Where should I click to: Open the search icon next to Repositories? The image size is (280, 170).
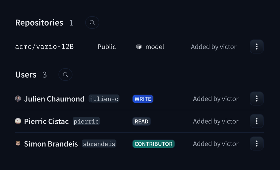pos(92,22)
